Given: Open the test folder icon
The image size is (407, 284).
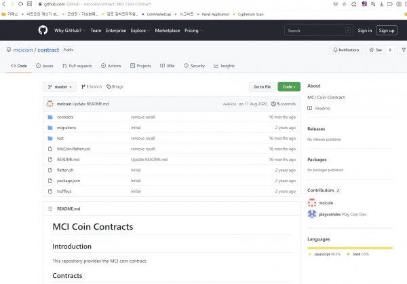Looking at the screenshot, I should click(x=50, y=139).
